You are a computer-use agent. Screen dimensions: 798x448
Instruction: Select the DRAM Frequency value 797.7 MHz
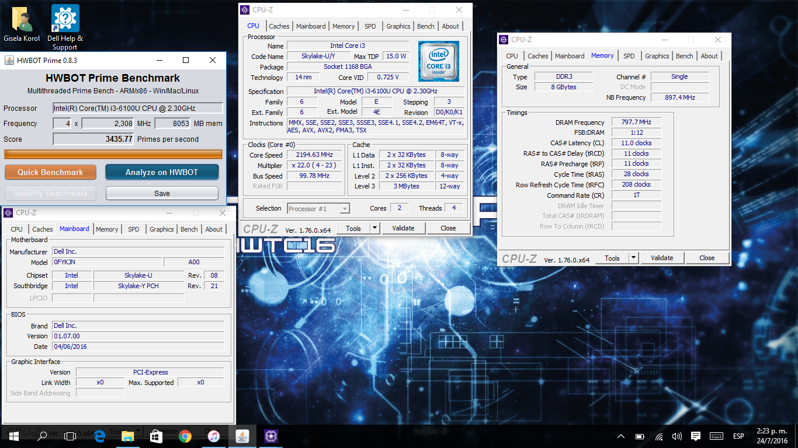coord(637,122)
